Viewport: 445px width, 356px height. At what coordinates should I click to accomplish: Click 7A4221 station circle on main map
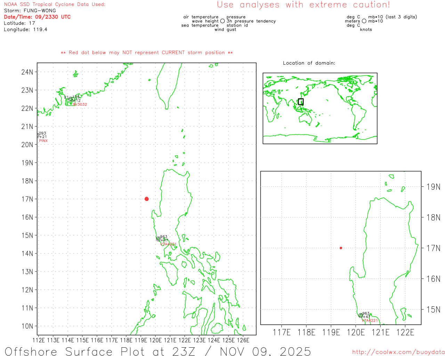pos(158,239)
